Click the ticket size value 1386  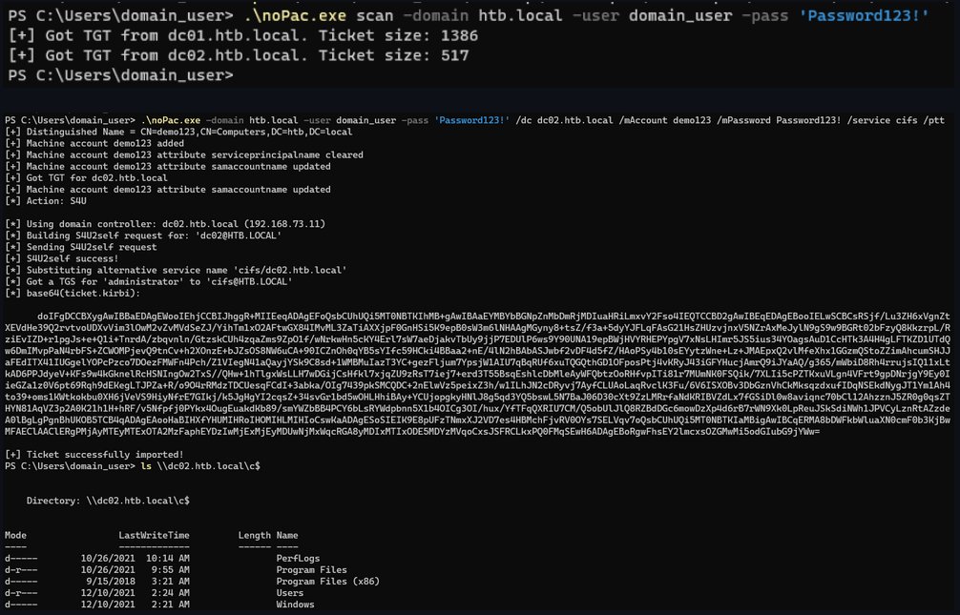click(459, 36)
